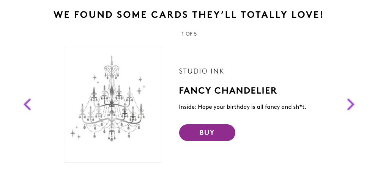Click the left purple previous arrow

click(x=27, y=104)
